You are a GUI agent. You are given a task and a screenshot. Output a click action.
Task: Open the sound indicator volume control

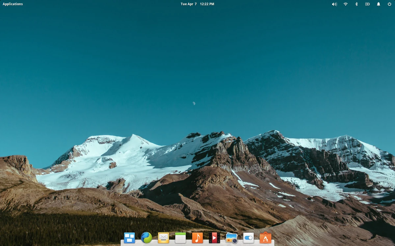pyautogui.click(x=334, y=4)
